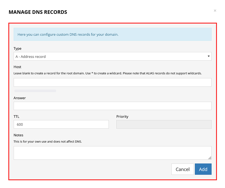The height and width of the screenshot is (188, 225).
Task: Click the Type field label
Action: 18,49
